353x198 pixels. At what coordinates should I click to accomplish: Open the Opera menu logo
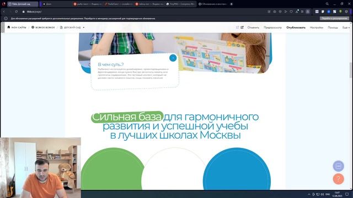point(4,4)
